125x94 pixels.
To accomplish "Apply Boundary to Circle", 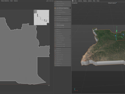I will 63,44.
